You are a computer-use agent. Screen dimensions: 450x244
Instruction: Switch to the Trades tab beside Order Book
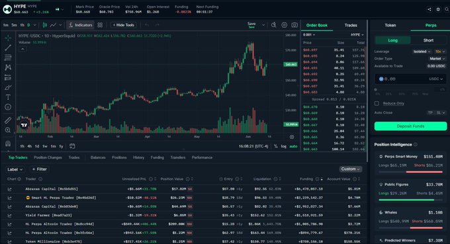pos(351,25)
